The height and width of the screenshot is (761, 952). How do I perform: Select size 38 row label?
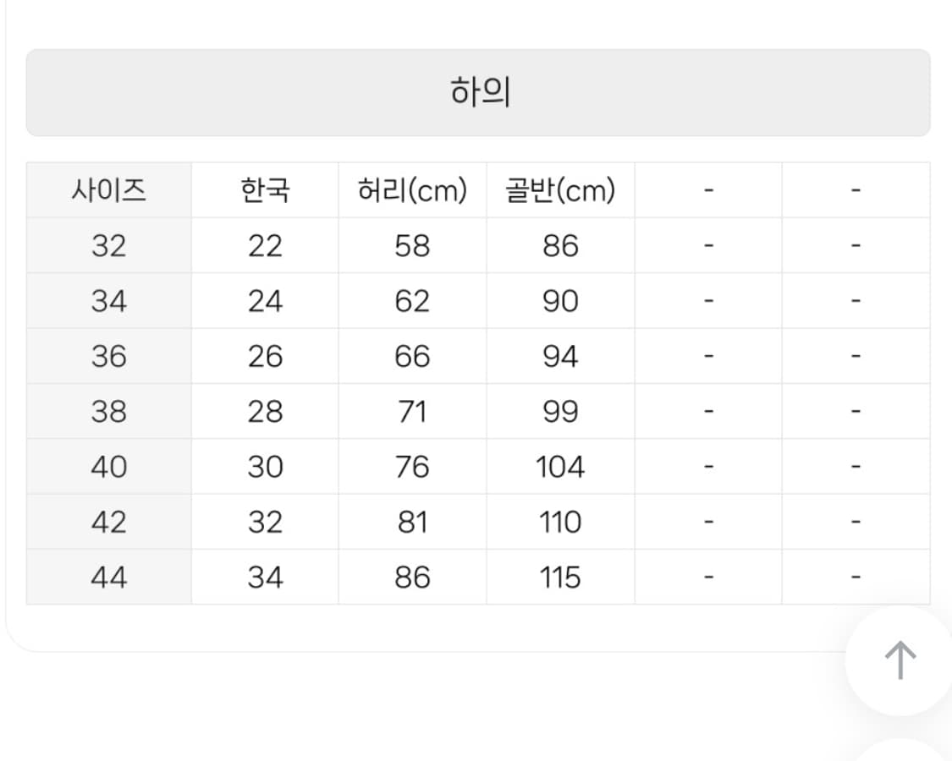click(x=108, y=412)
